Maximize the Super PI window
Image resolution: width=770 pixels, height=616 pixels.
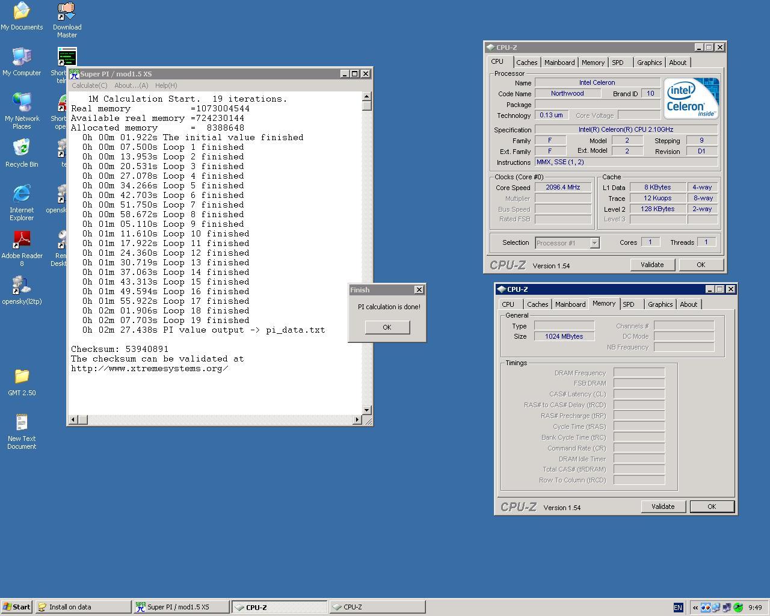coord(355,73)
